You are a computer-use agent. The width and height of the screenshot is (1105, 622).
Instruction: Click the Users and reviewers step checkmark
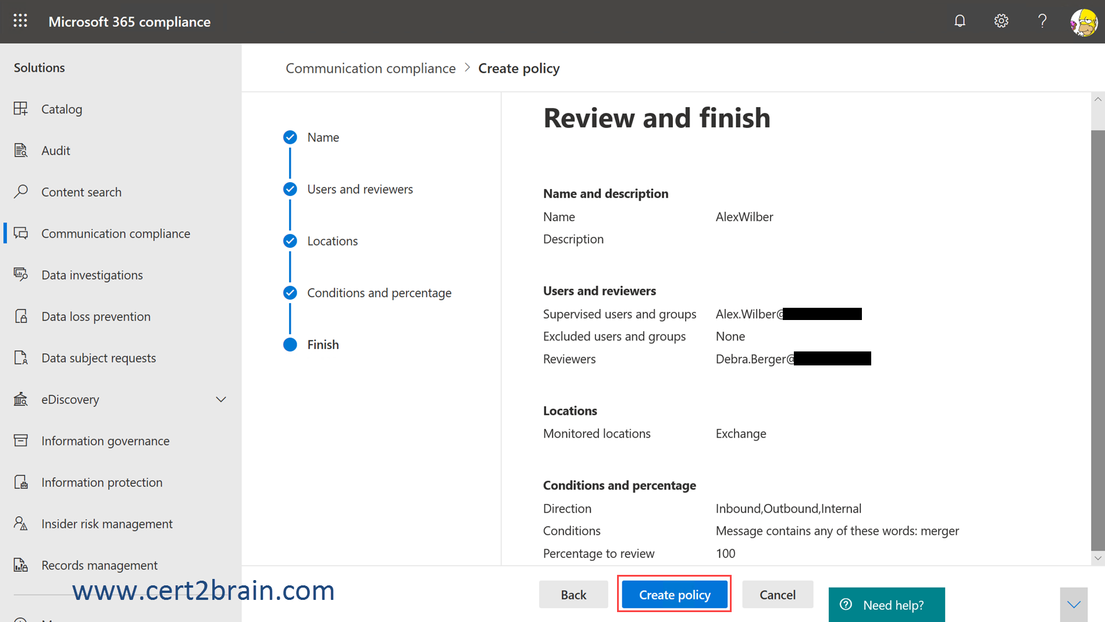pyautogui.click(x=290, y=189)
